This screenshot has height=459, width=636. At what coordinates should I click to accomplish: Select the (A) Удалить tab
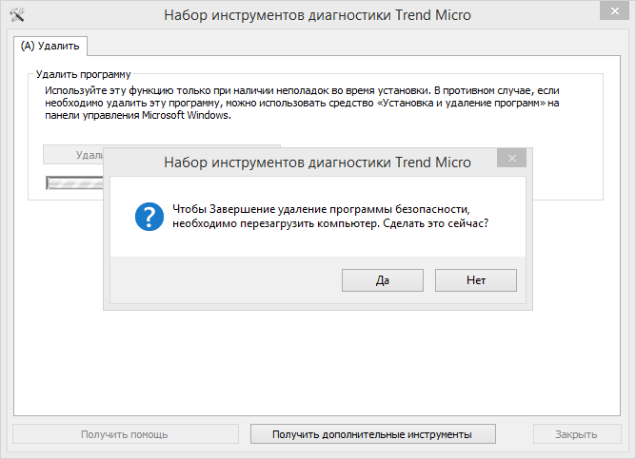pyautogui.click(x=50, y=46)
